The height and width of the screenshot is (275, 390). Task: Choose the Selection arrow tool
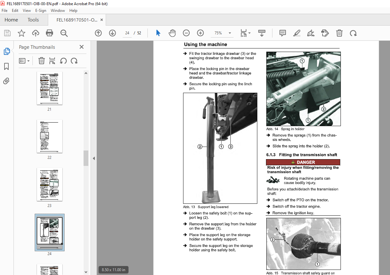[158, 33]
